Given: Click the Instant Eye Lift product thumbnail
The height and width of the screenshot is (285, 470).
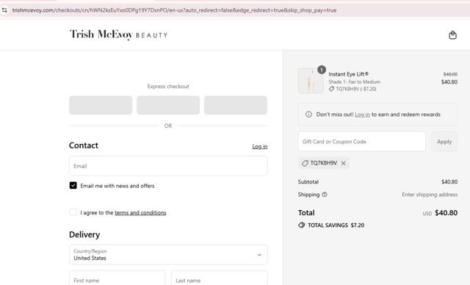Looking at the screenshot, I should click(x=311, y=81).
